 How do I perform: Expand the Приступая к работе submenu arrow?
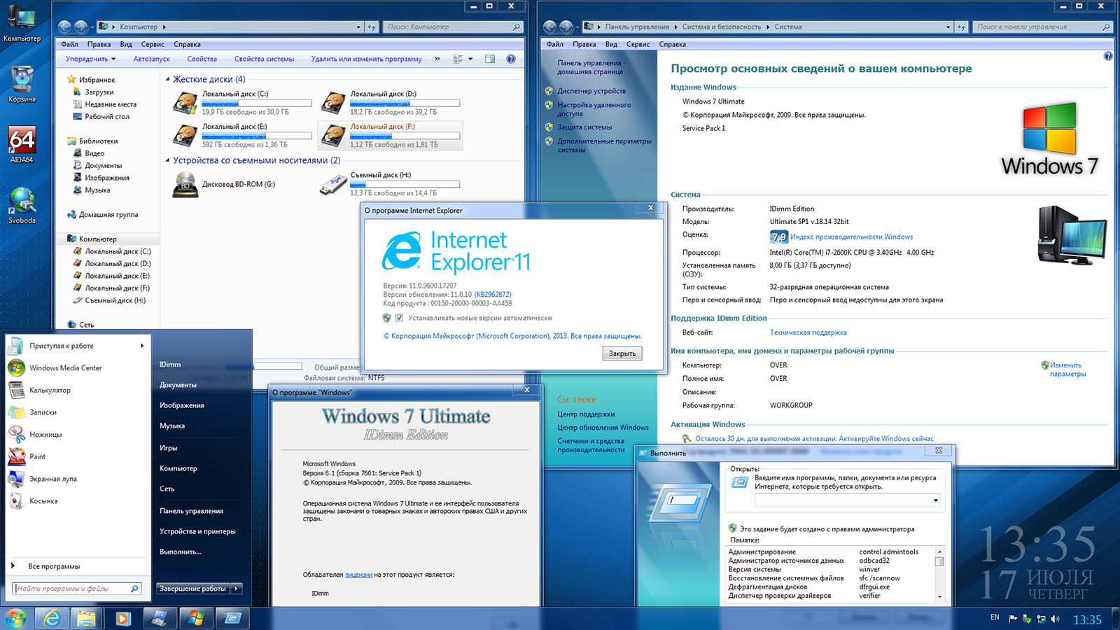click(x=141, y=346)
